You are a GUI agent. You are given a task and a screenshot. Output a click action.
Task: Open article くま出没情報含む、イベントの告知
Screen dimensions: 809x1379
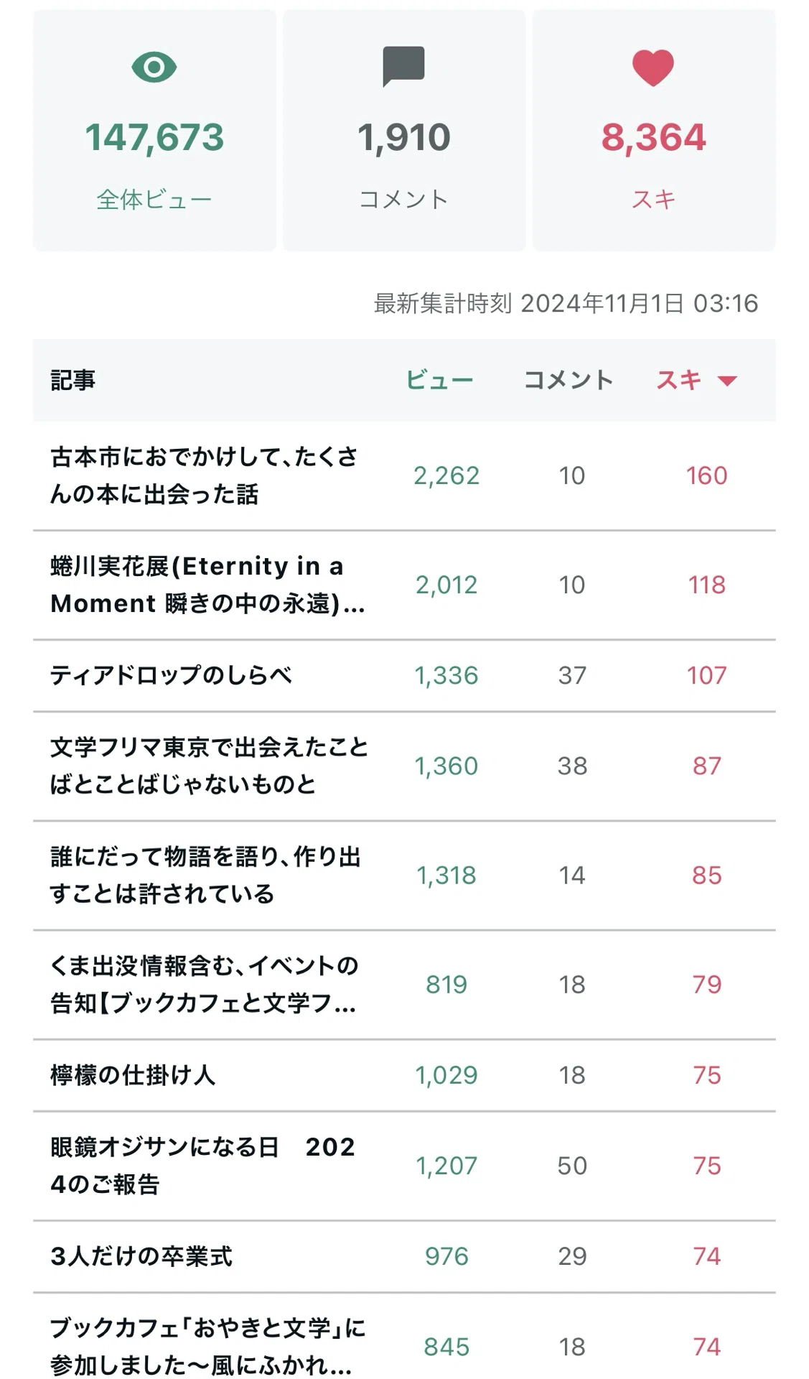204,984
